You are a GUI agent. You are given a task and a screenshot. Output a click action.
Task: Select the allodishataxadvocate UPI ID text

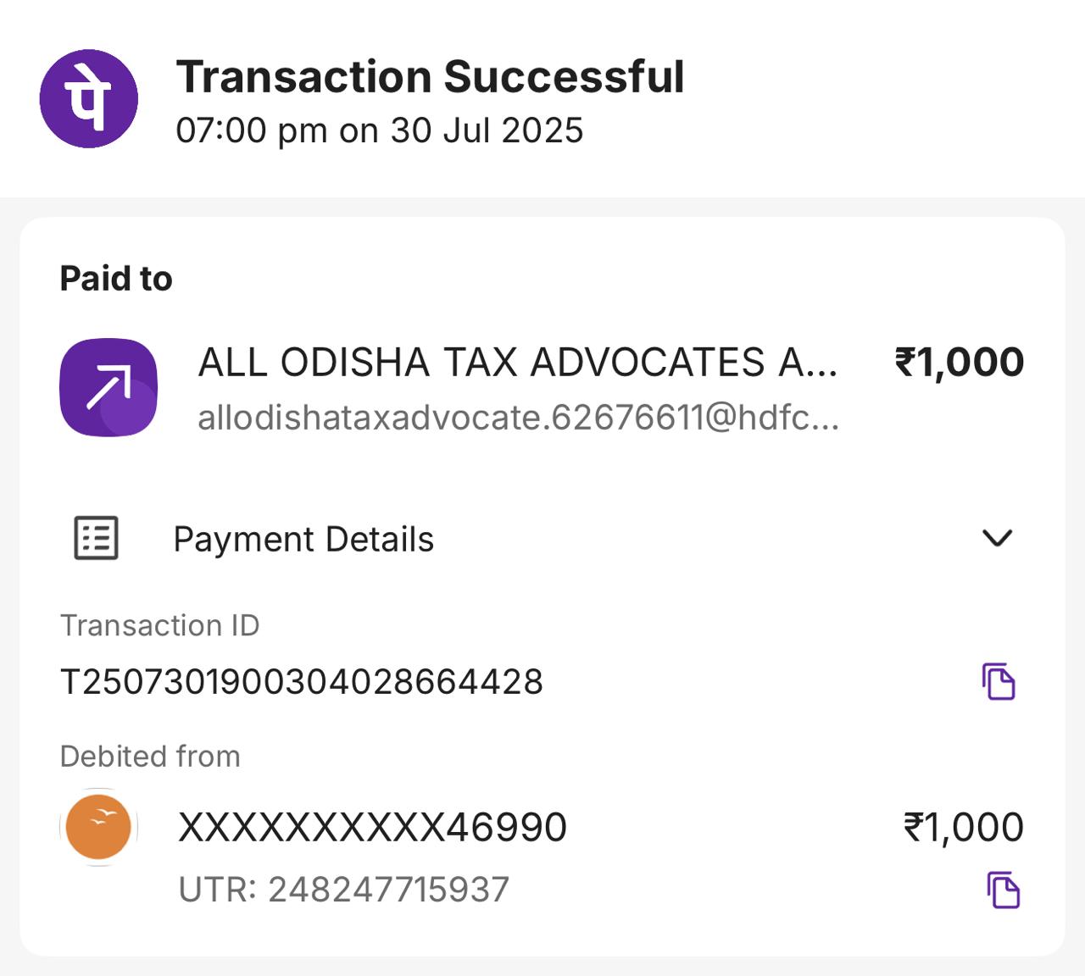click(x=518, y=418)
